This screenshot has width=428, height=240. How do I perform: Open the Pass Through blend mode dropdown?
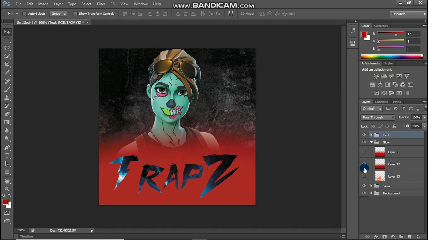378,117
